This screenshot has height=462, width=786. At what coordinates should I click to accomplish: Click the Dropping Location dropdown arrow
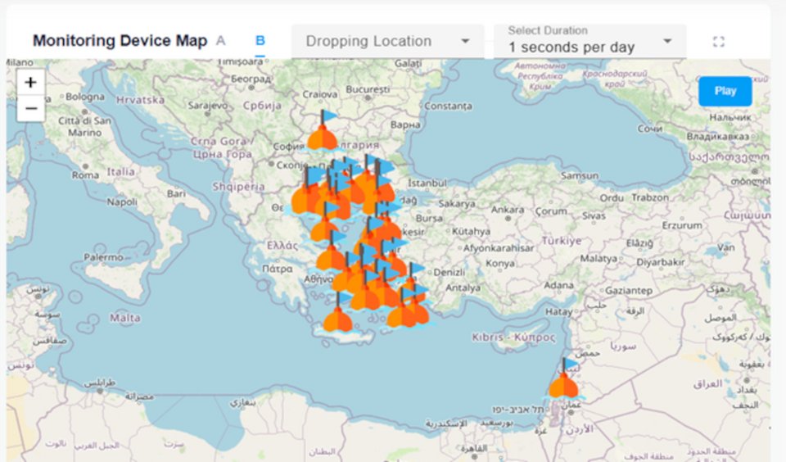(465, 42)
